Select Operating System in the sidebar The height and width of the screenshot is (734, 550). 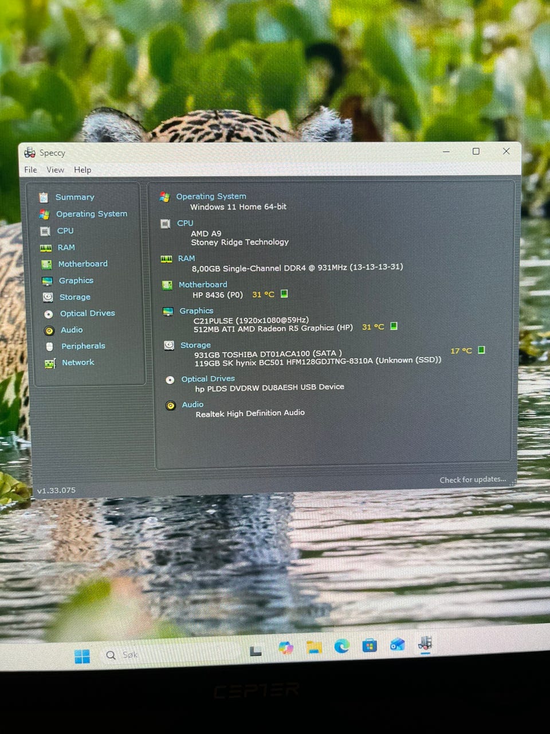[92, 214]
